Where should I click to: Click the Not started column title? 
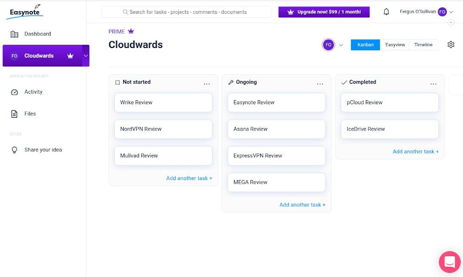coord(137,82)
